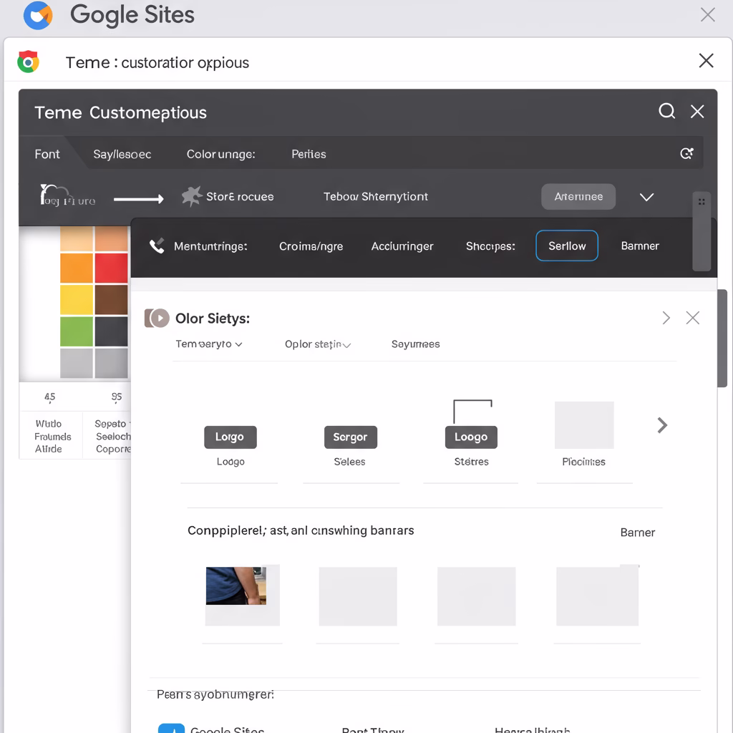Pick the orange color swatch
This screenshot has height=733, width=733.
click(x=77, y=268)
